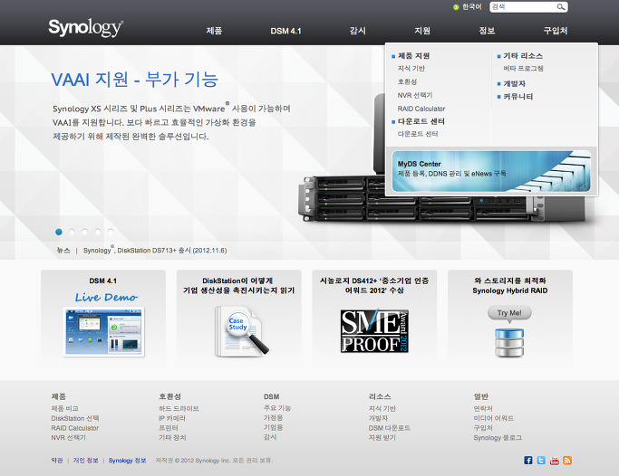Open the DiskStation DS713+ news link
Image resolution: width=619 pixels, height=476 pixels.
pos(155,250)
